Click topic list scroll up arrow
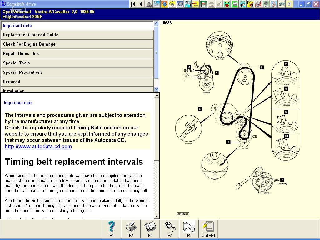The image size is (320, 240). 156,23
